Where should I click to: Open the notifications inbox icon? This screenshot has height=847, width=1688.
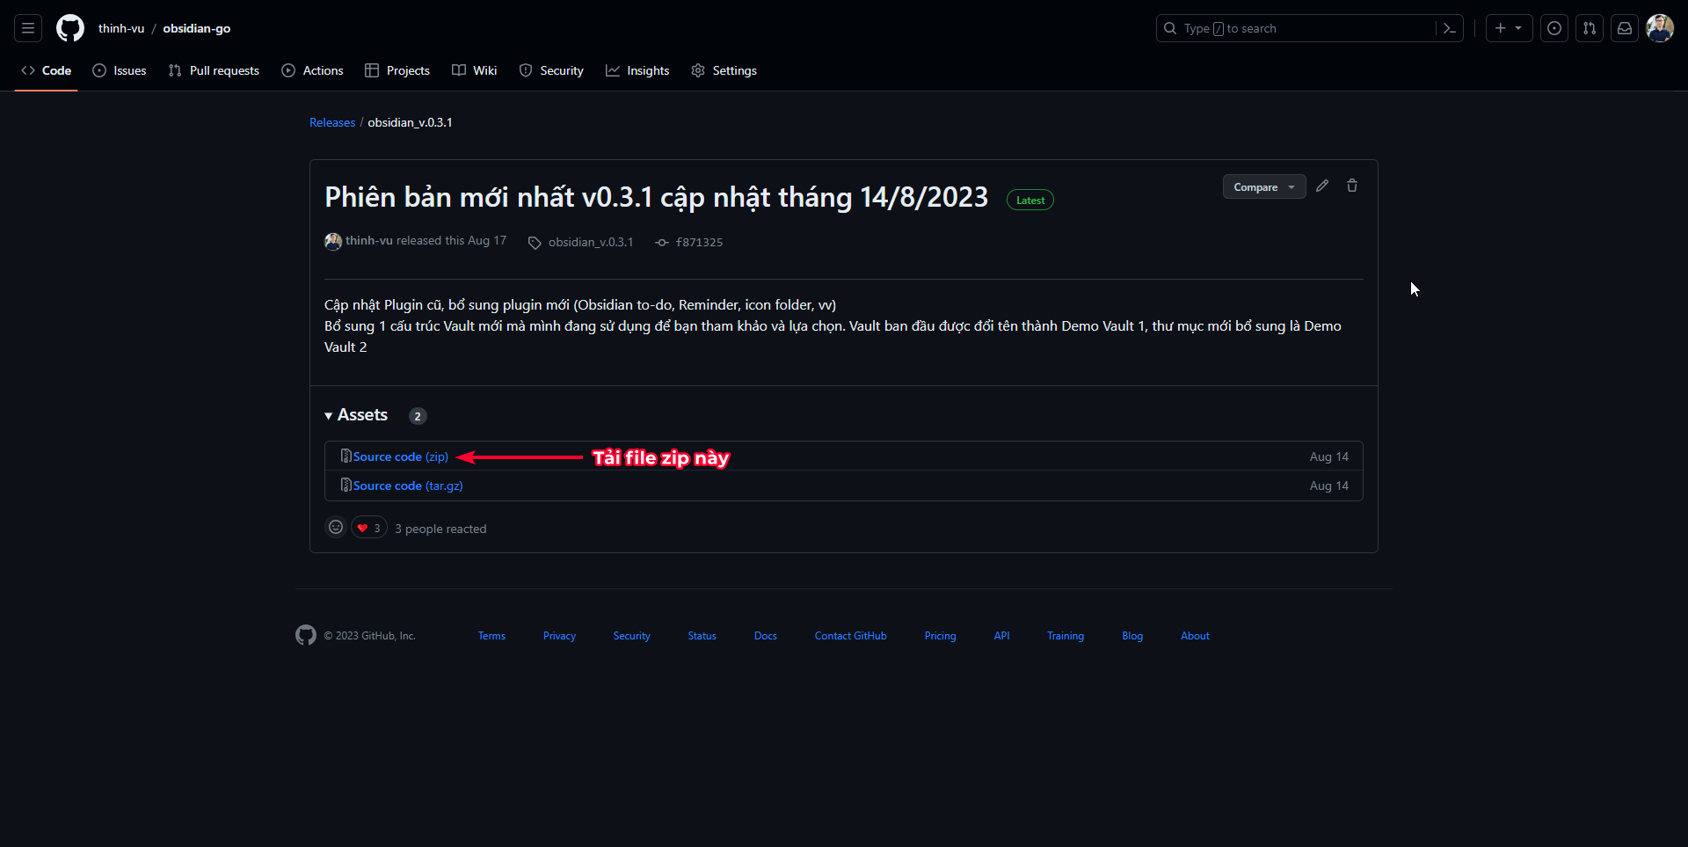click(1625, 28)
